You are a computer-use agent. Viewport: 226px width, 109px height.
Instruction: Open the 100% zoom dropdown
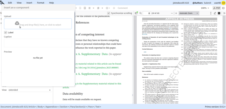point(205,8)
